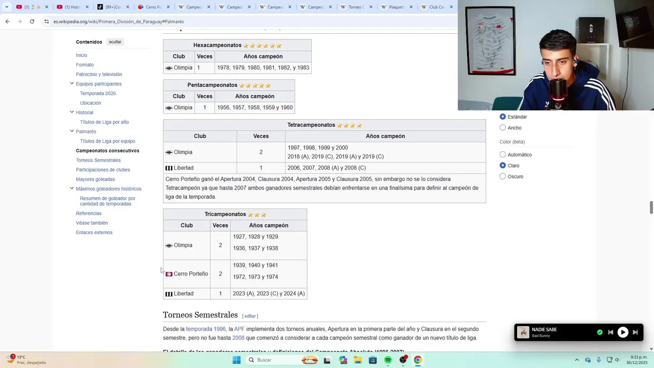Image resolution: width=654 pixels, height=368 pixels.
Task: Open the temporada 1996 link
Action: pos(206,329)
